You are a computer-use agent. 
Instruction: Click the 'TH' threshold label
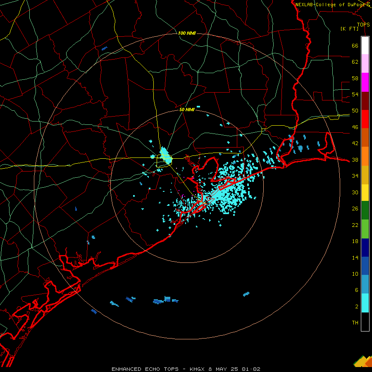coord(355,322)
